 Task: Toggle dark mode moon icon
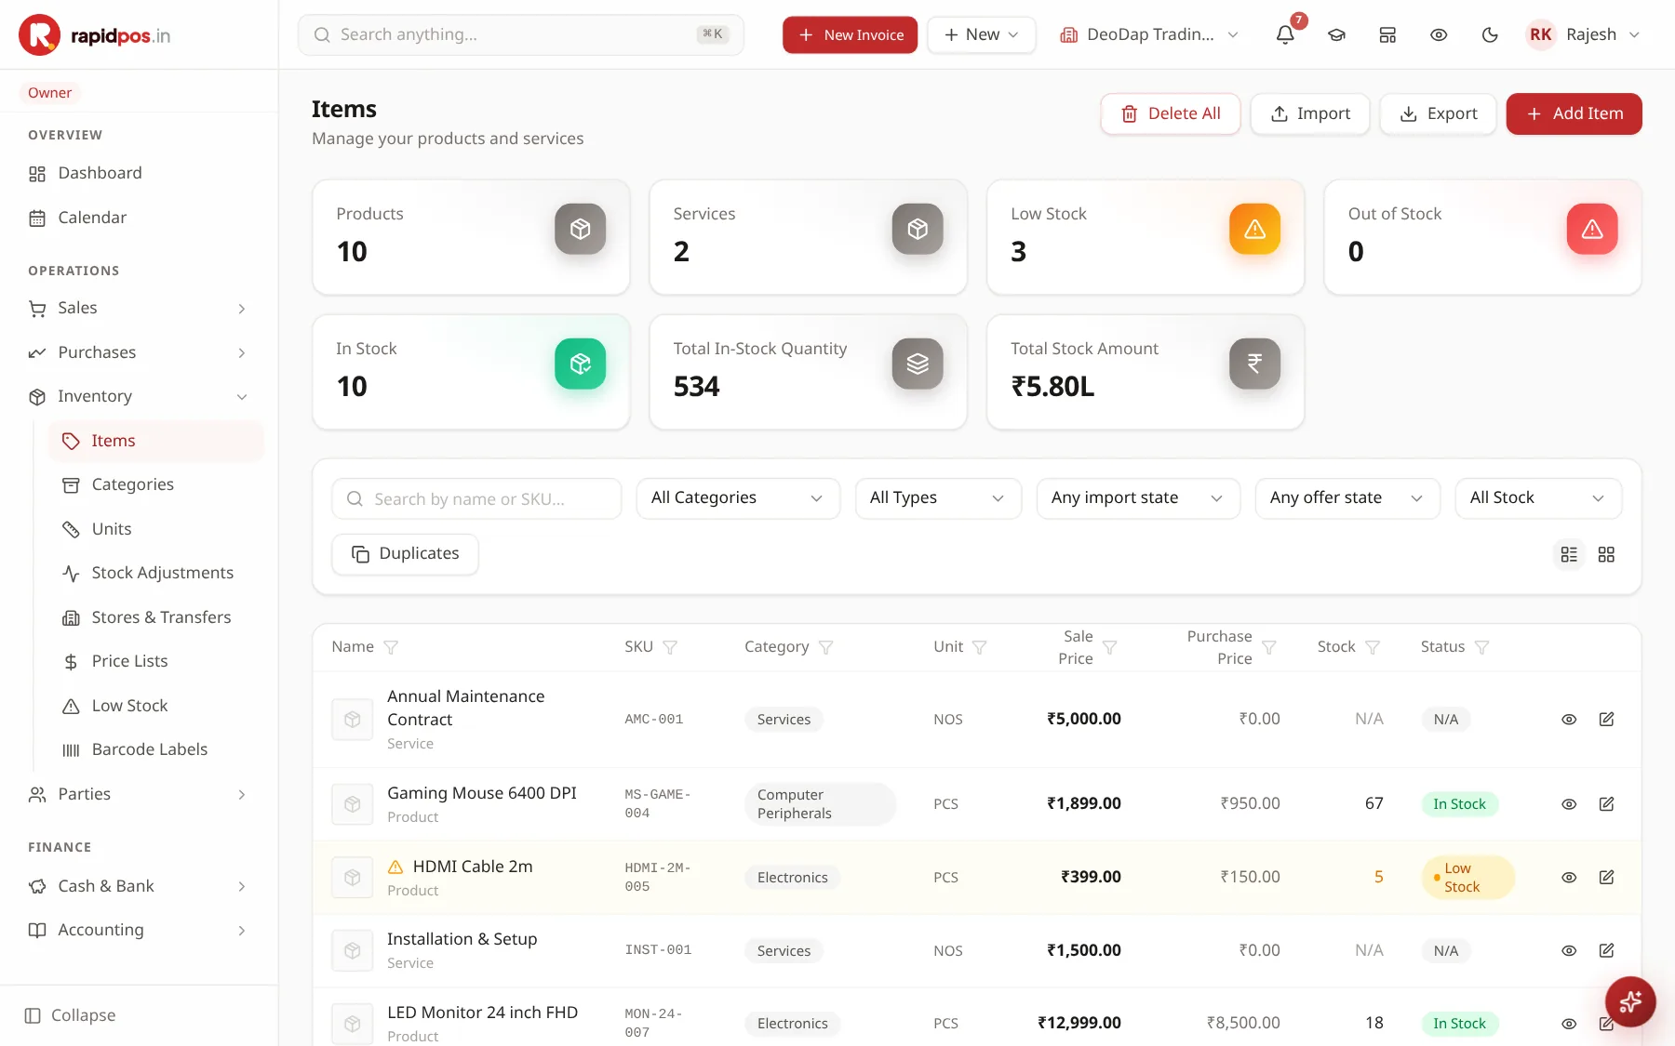pos(1490,34)
